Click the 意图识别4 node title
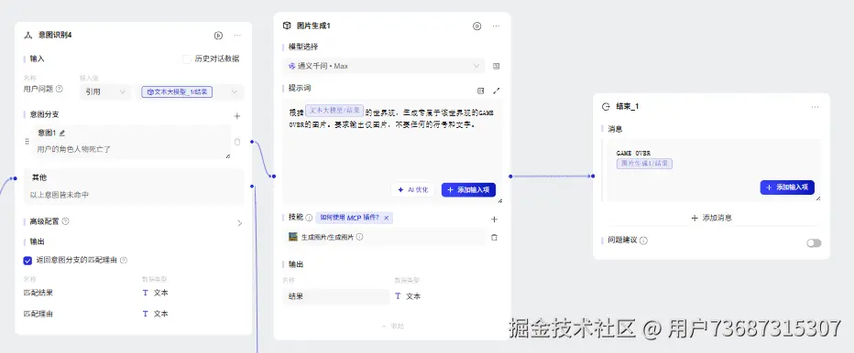The image size is (854, 353). pyautogui.click(x=55, y=36)
